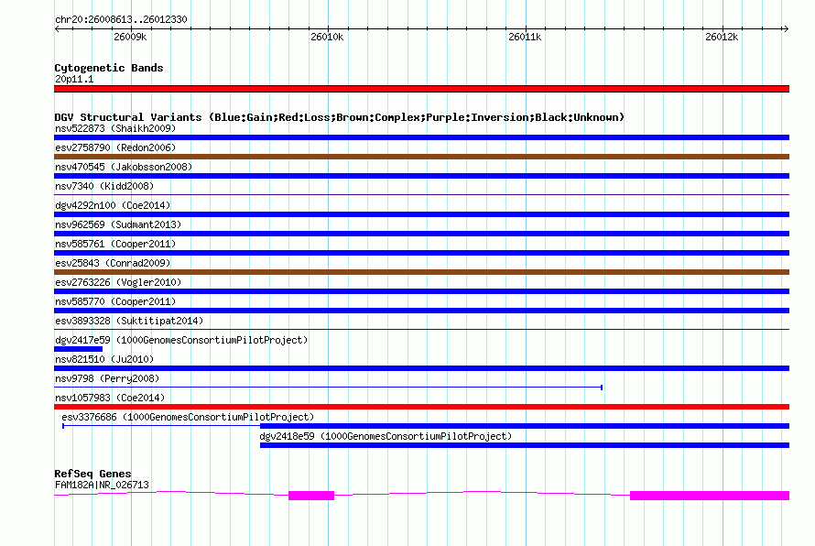Click the right arrow end of ruler
This screenshot has width=815, height=546.
(x=786, y=28)
